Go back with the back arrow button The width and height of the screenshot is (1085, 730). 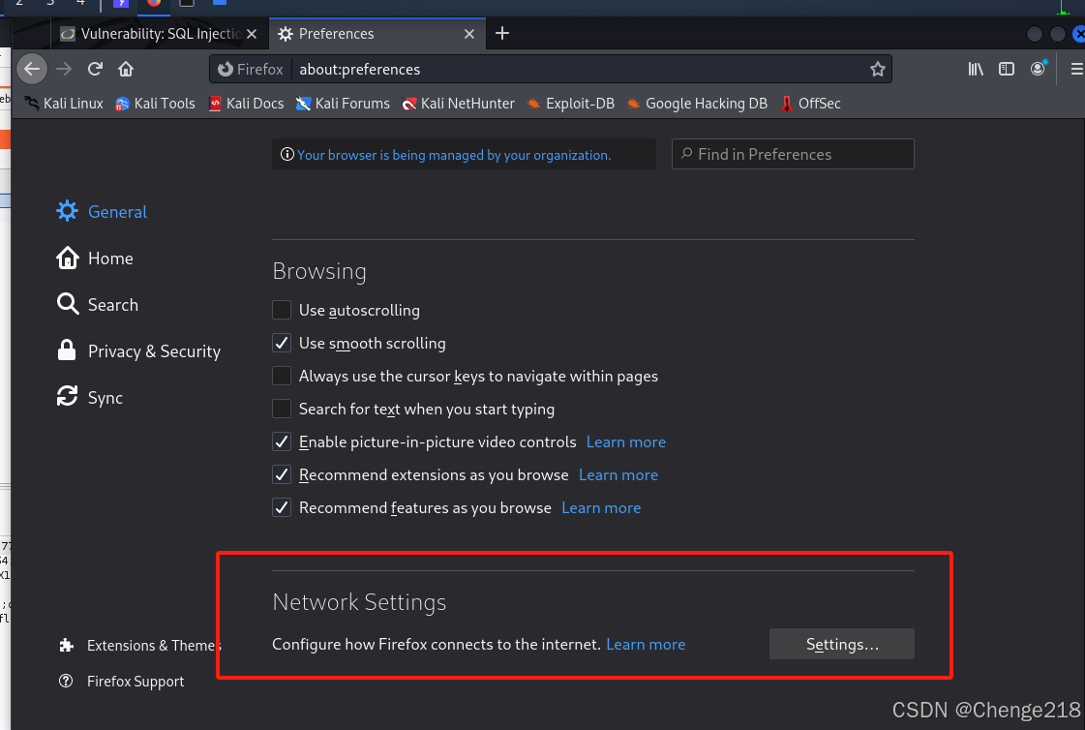32,69
